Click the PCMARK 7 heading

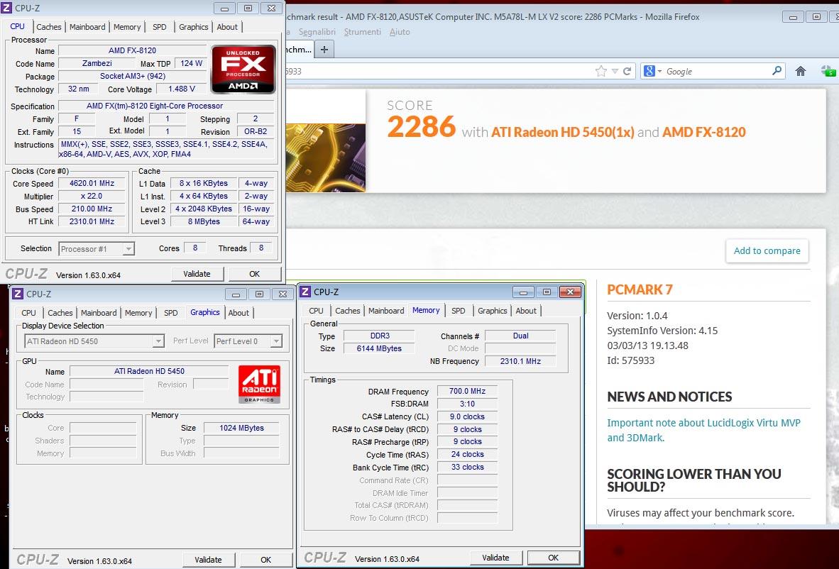click(x=640, y=290)
